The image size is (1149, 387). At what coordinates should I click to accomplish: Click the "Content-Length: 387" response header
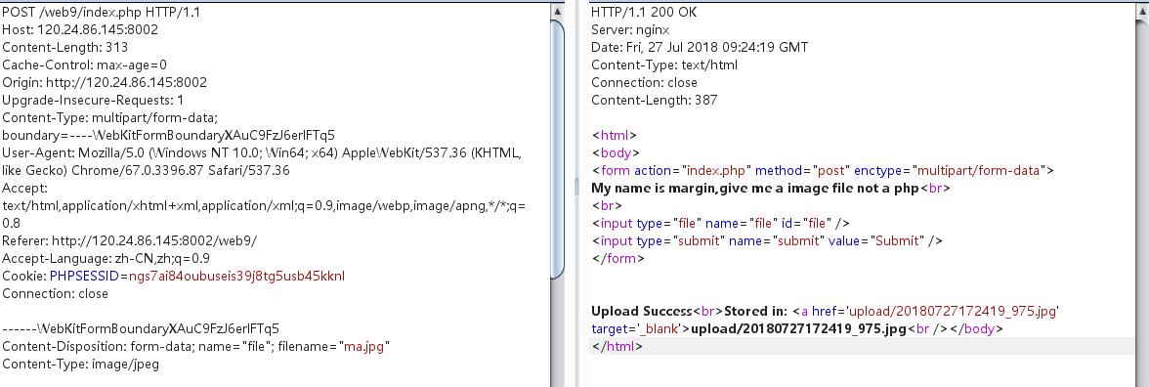(x=655, y=101)
